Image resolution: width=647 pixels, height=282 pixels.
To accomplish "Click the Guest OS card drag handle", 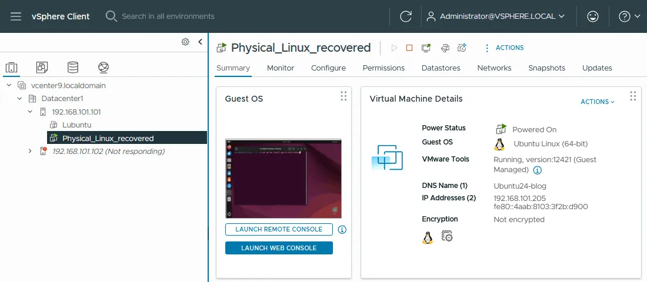I will point(343,96).
